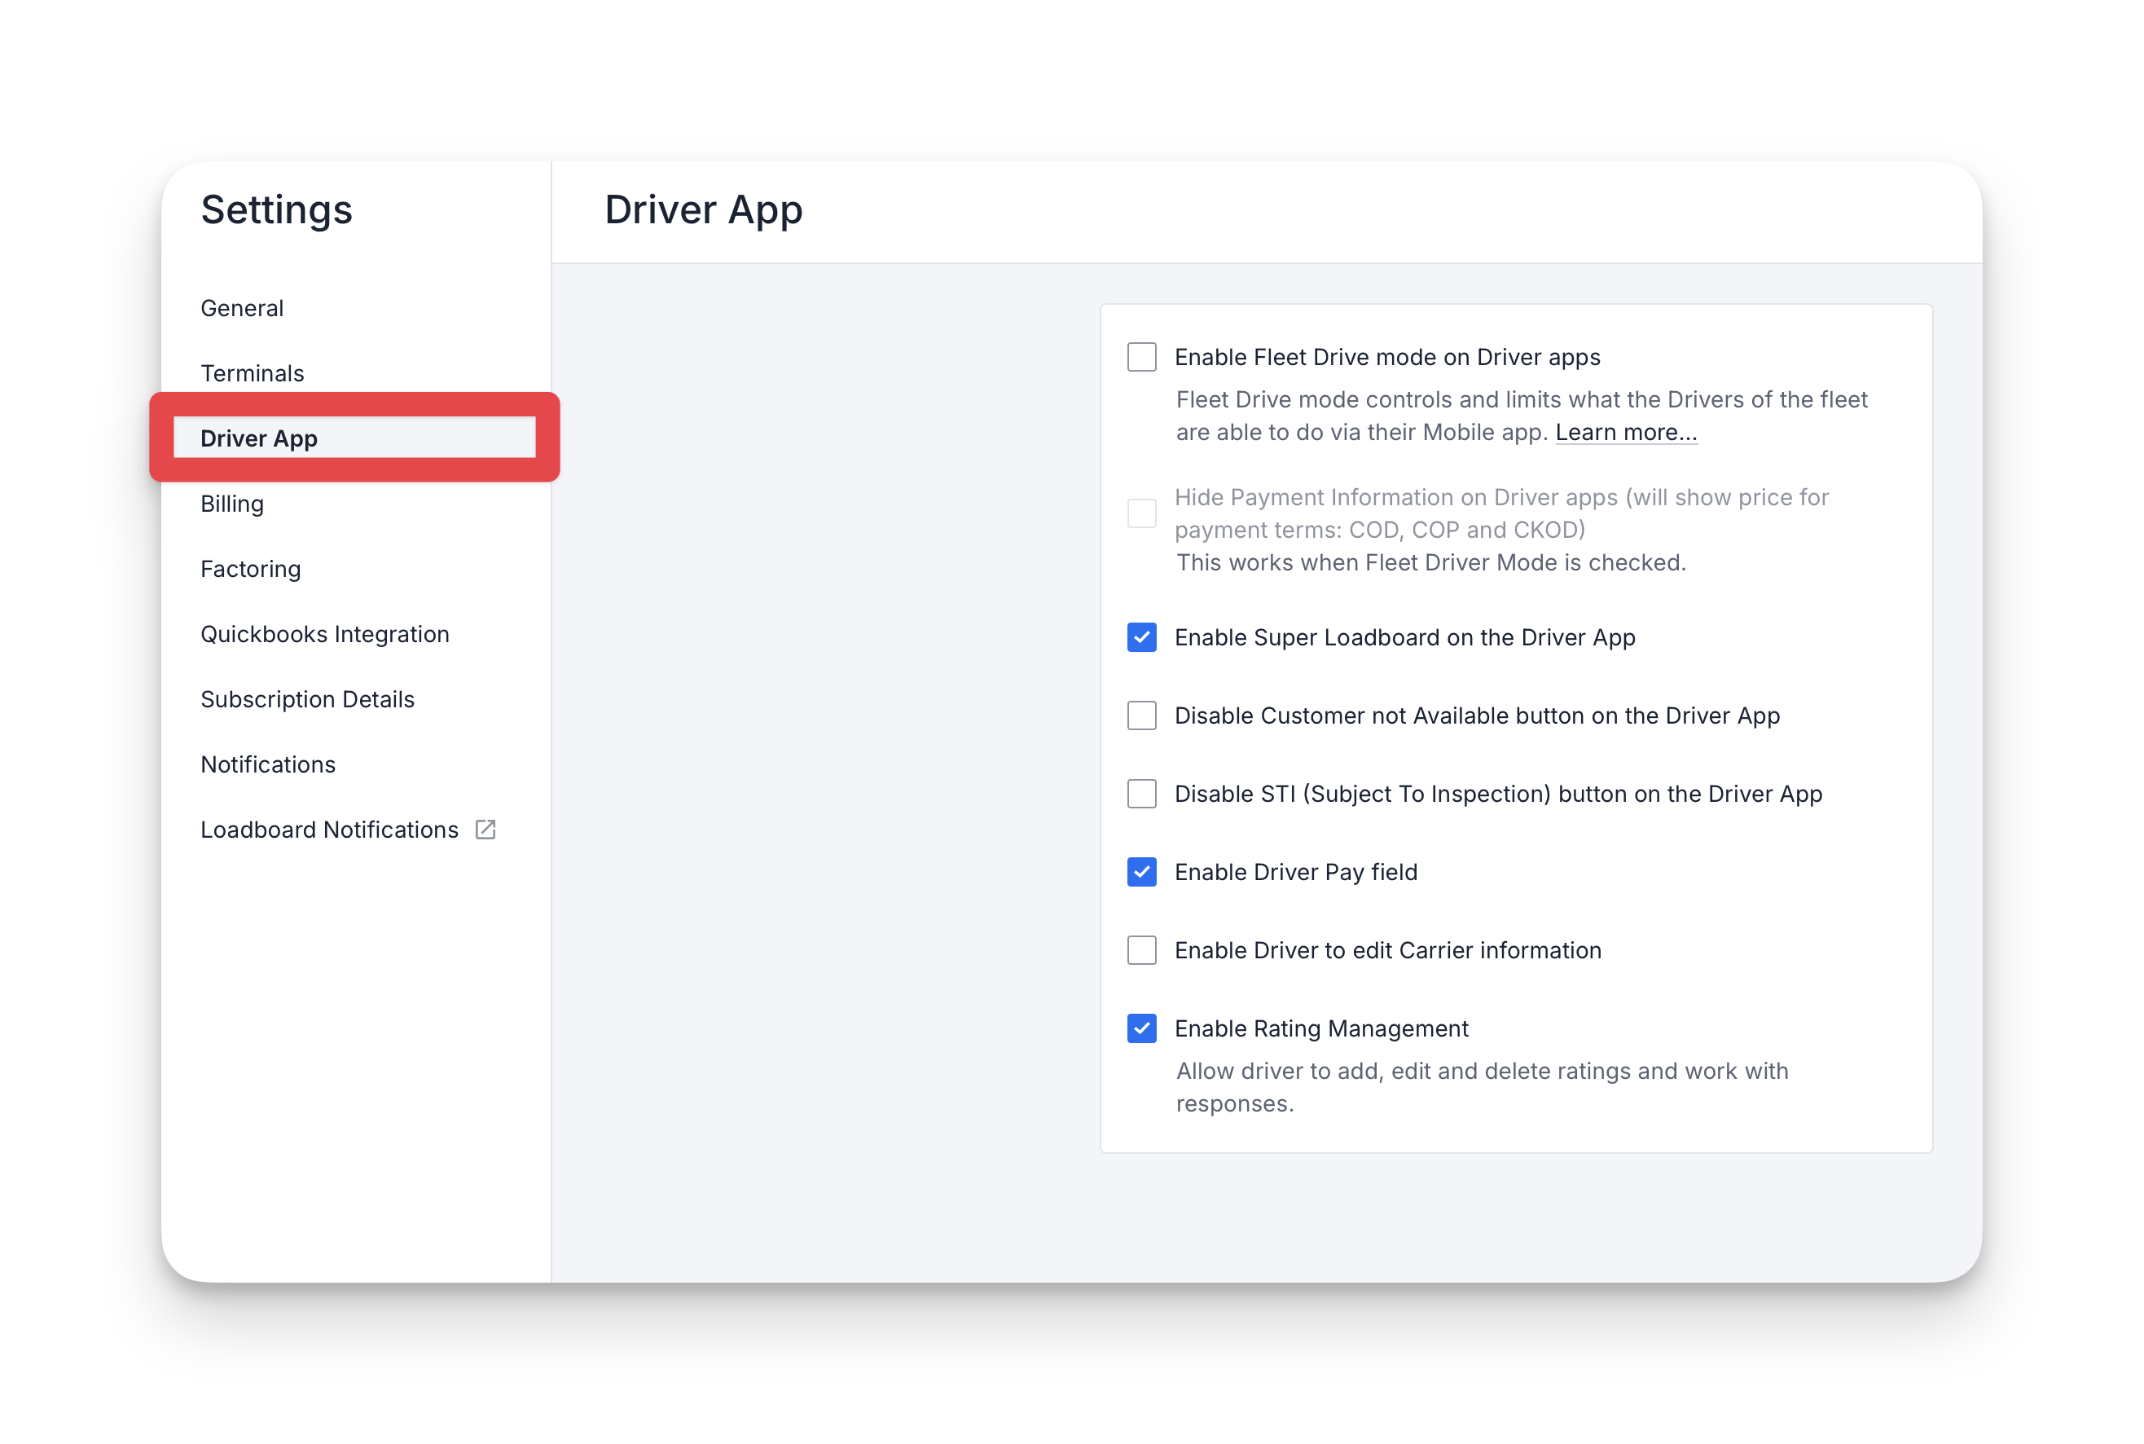
Task: Uncheck Enable Driver Pay field
Action: 1141,872
